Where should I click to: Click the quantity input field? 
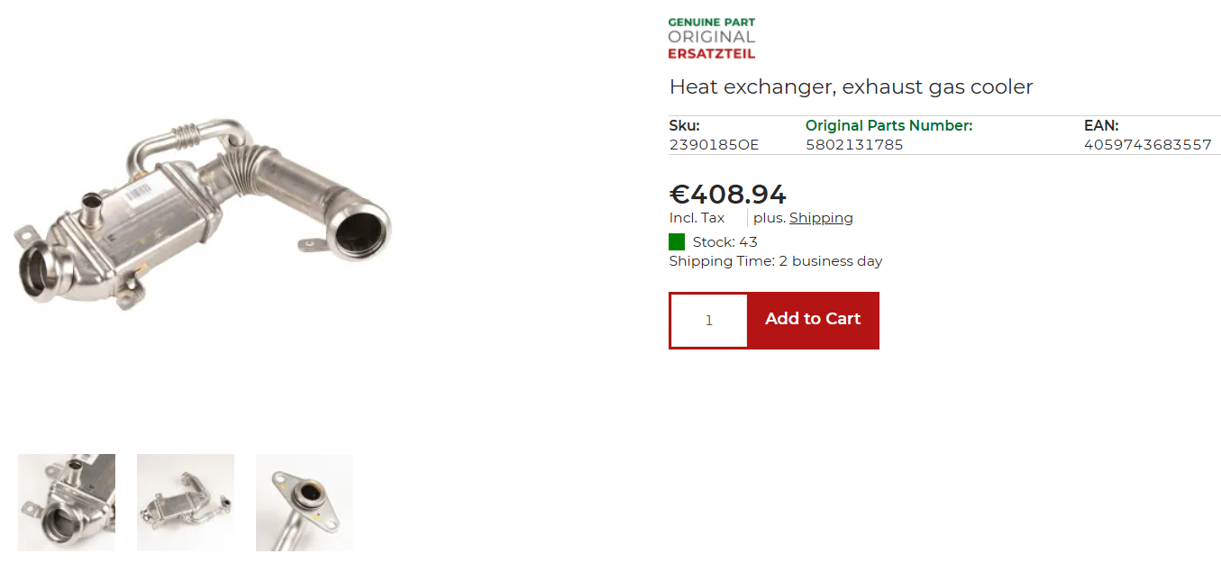709,321
